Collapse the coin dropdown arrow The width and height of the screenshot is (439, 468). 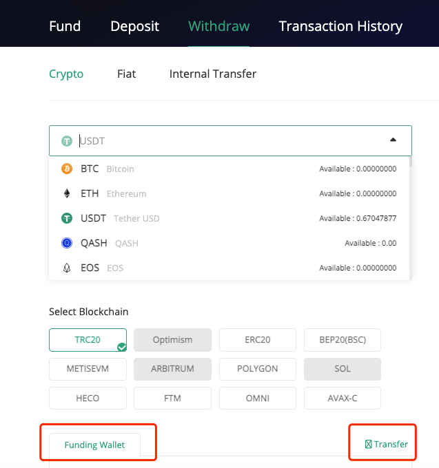[x=393, y=140]
